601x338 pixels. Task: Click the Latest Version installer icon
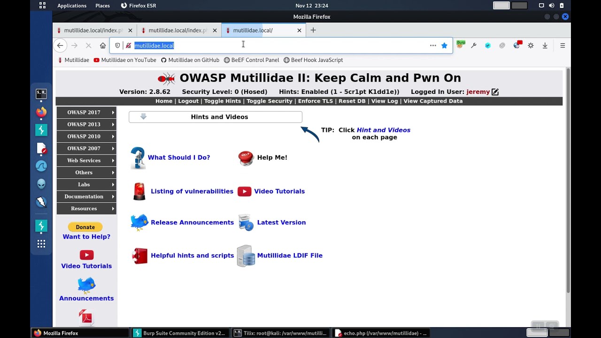click(x=246, y=222)
